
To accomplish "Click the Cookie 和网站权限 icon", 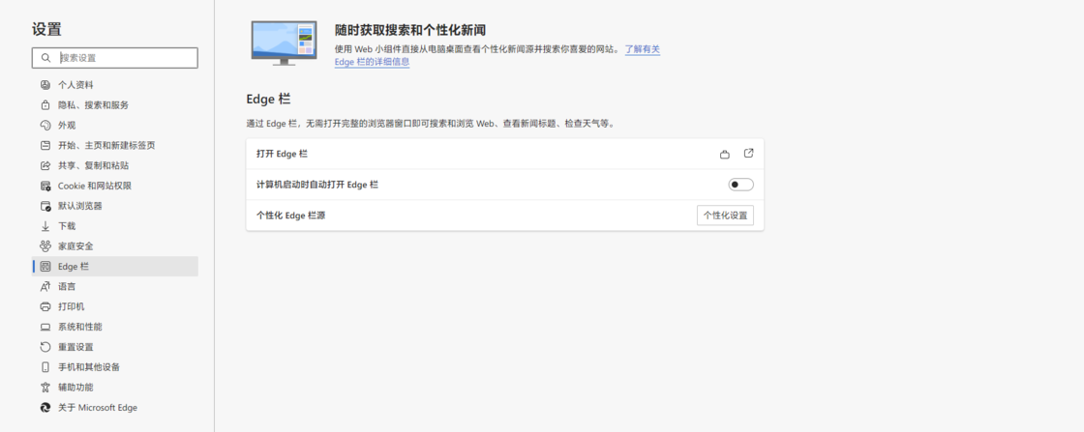I will point(45,186).
